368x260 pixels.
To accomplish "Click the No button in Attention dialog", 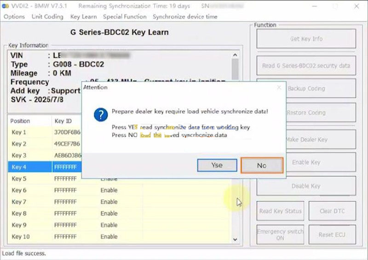I will (262, 165).
